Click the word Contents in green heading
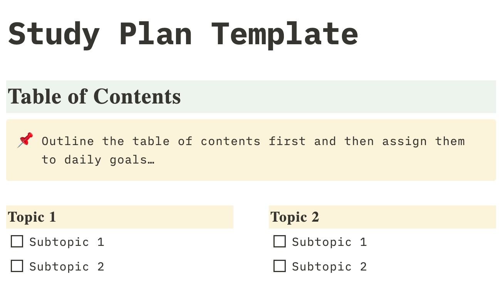This screenshot has width=503, height=304. click(x=137, y=96)
